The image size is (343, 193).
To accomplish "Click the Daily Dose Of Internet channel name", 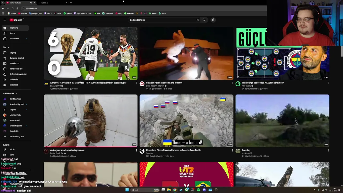I will click(155, 86).
